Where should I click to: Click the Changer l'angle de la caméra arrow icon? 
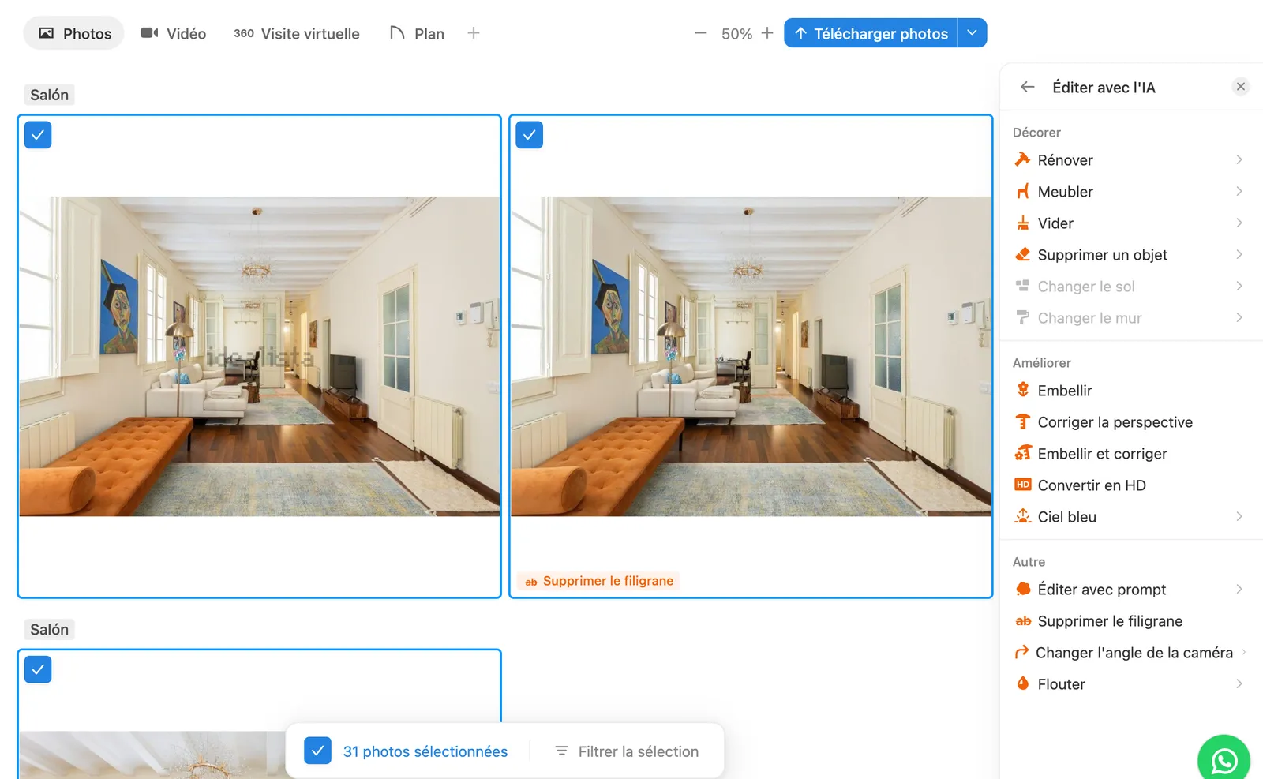[x=1021, y=652]
